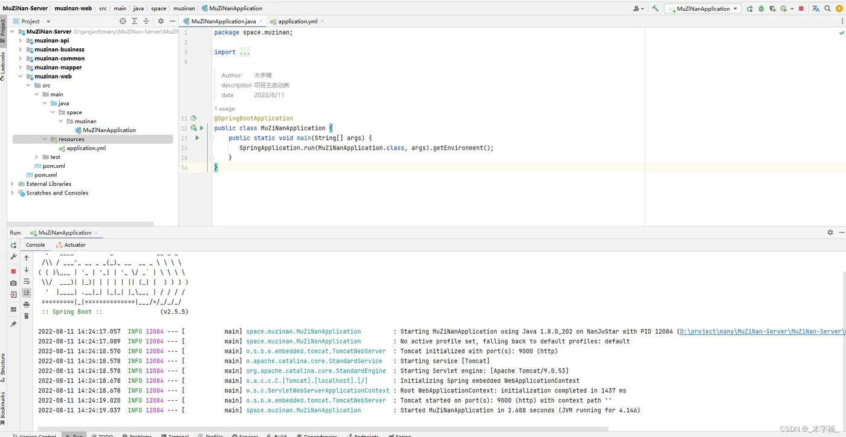Collapse muzinan-web module
The height and width of the screenshot is (437, 846).
(20, 77)
